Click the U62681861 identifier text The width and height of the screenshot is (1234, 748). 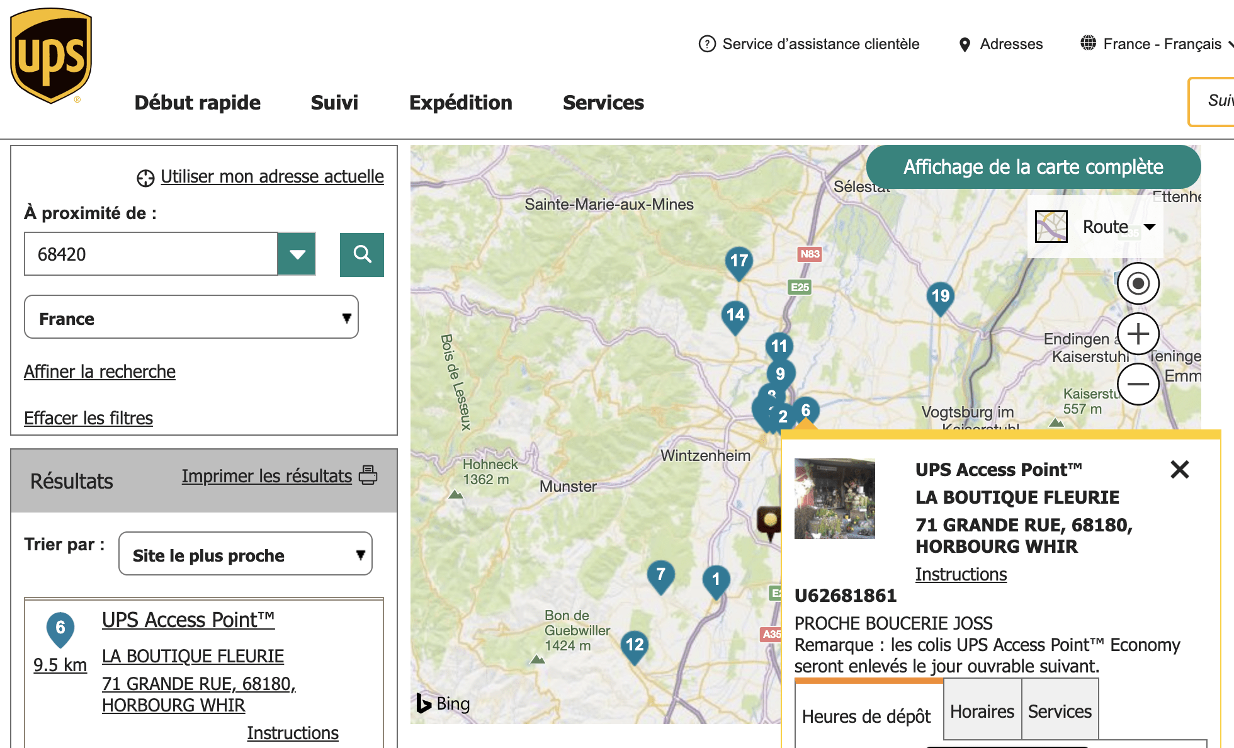(846, 596)
